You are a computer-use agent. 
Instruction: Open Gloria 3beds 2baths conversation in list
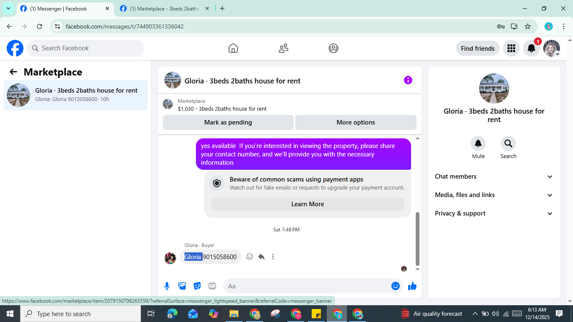pyautogui.click(x=76, y=95)
